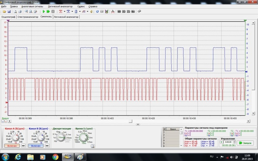Click the open file folder icon

[x=4, y=12]
